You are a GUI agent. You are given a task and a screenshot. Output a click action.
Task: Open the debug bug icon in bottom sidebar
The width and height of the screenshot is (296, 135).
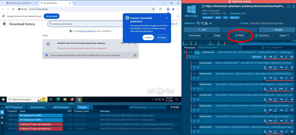[2, 123]
